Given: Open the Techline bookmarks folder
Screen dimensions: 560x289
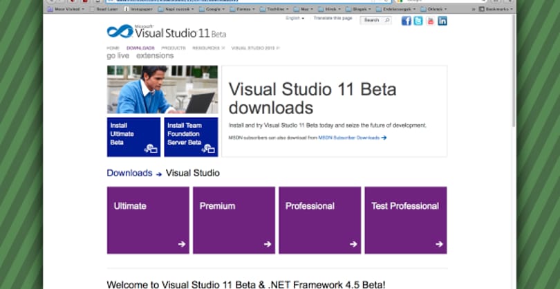Looking at the screenshot, I should (273, 9).
